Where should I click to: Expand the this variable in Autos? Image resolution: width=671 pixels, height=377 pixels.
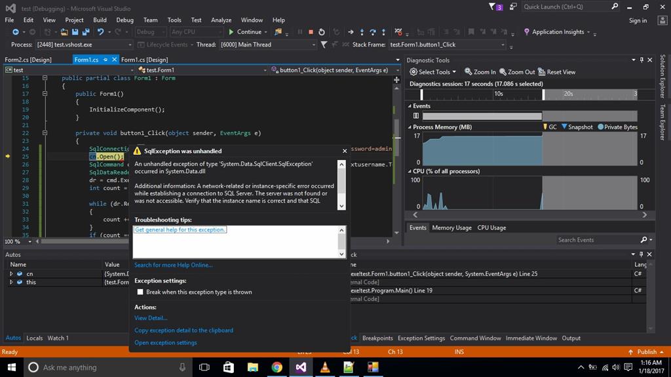(11, 283)
